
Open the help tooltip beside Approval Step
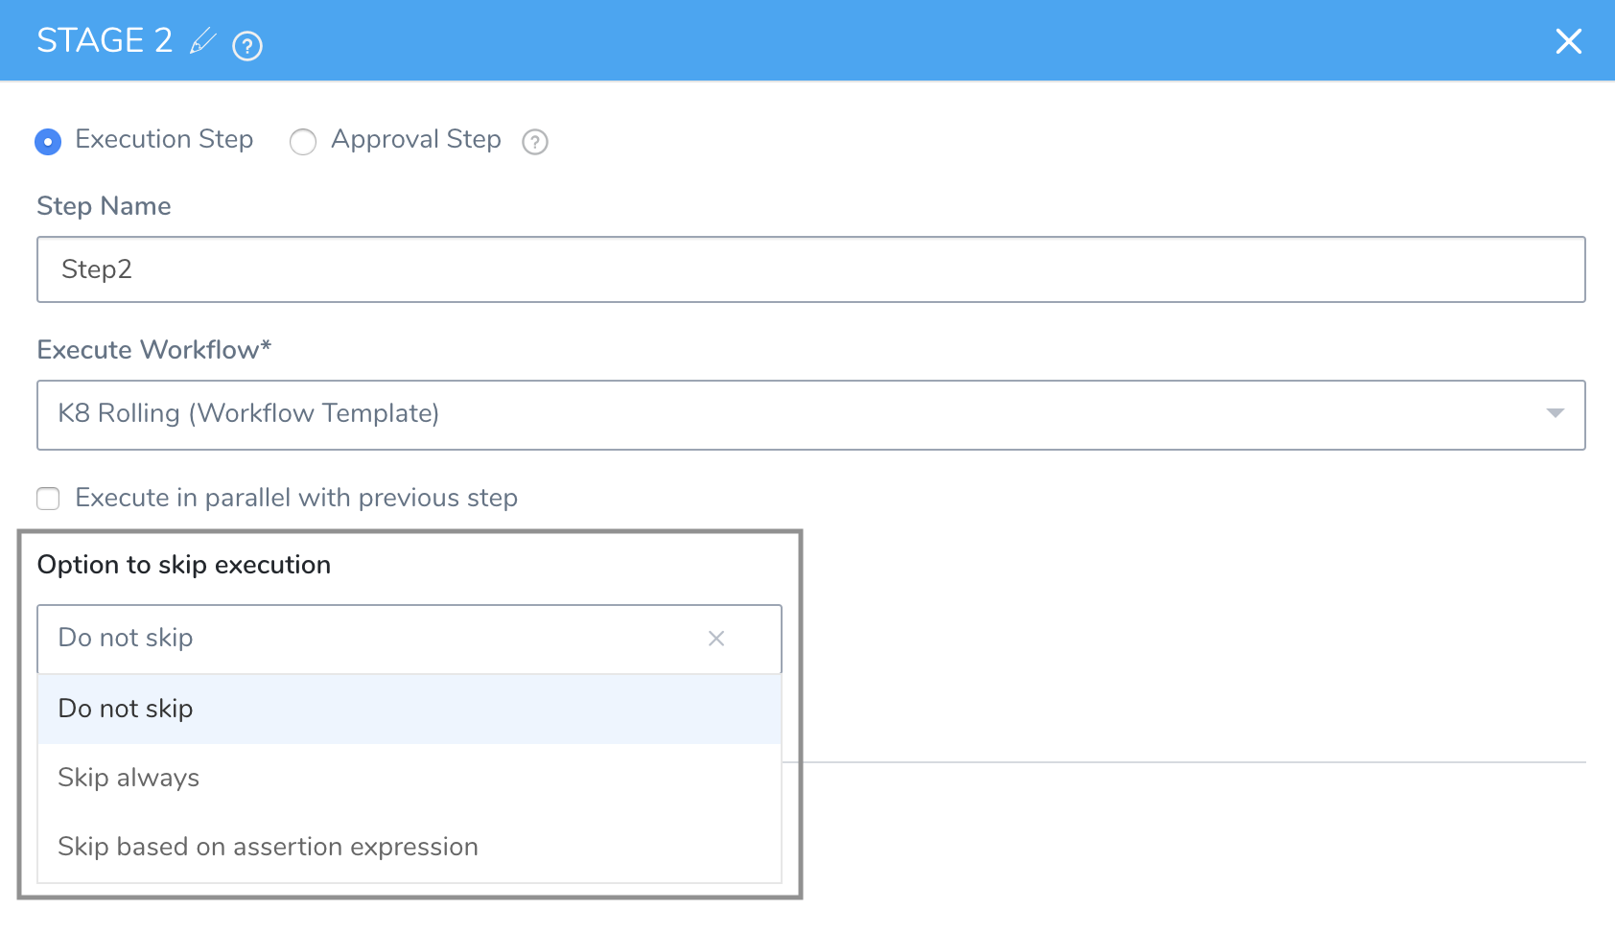[x=535, y=142]
